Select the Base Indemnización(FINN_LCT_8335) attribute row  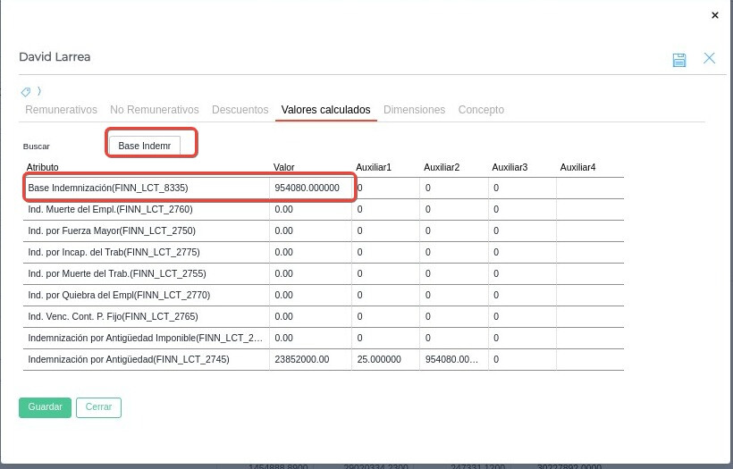(108, 188)
